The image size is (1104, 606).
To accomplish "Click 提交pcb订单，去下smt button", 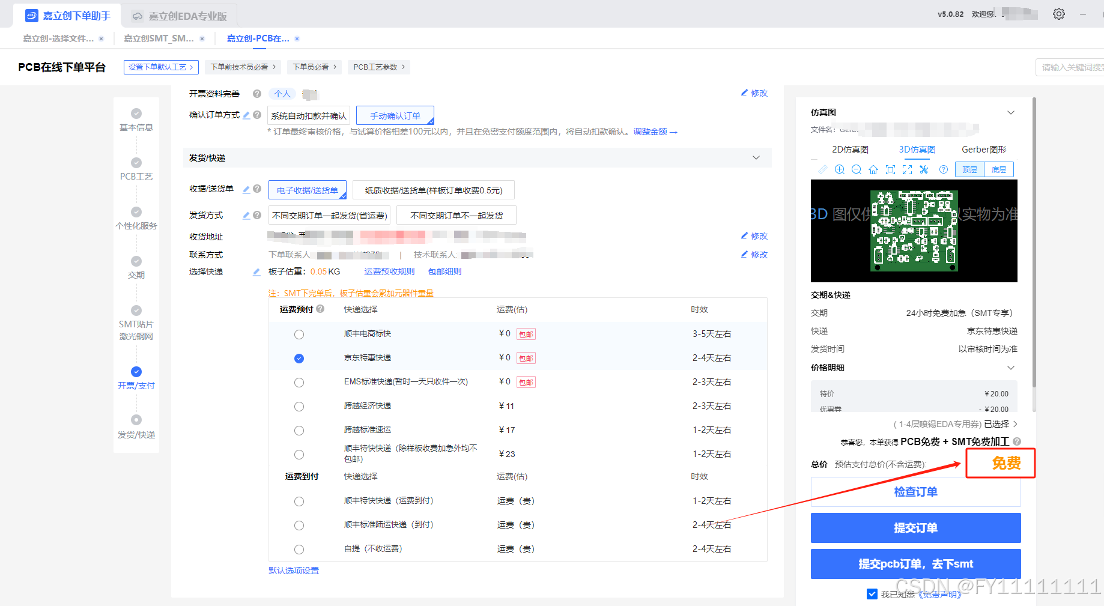I will pos(915,564).
